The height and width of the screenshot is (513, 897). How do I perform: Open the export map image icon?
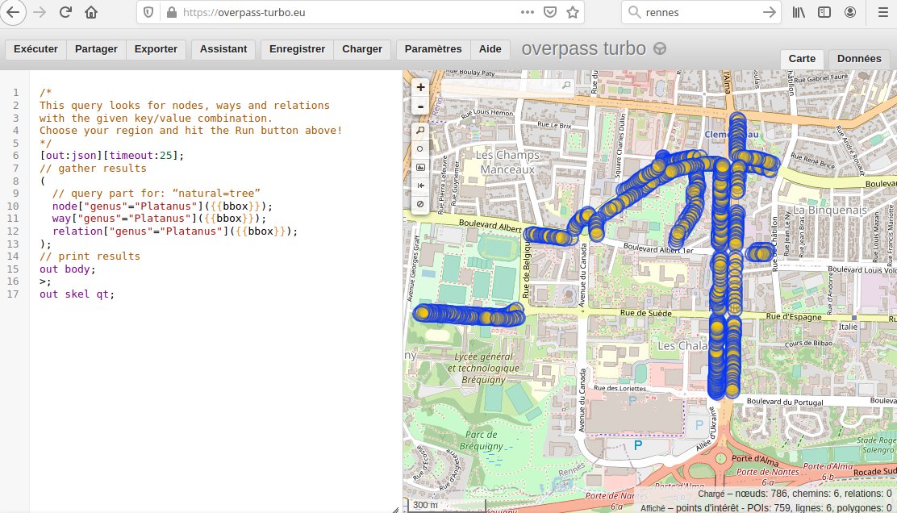419,166
